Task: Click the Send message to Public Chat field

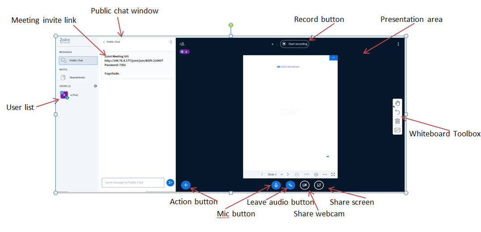Action: (133, 182)
